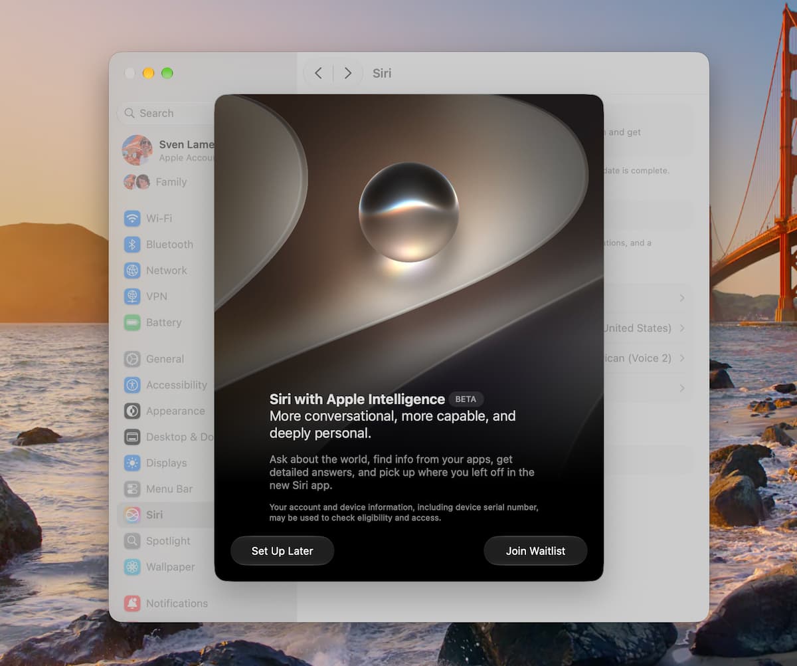Click the Search field in sidebar
The width and height of the screenshot is (797, 666).
(166, 113)
